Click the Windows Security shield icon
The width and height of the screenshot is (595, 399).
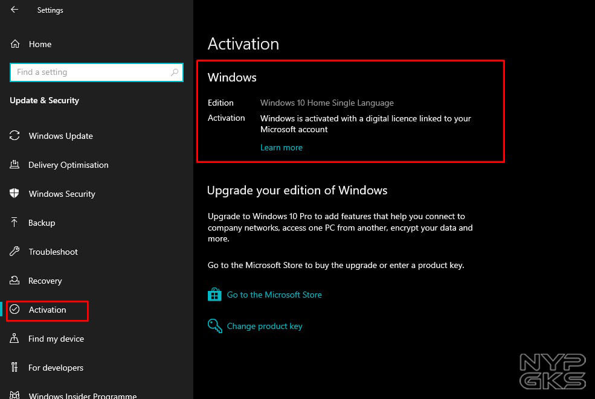[x=15, y=194]
